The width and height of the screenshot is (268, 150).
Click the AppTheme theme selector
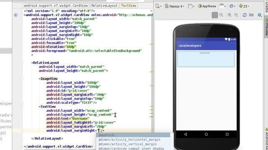pos(207,6)
